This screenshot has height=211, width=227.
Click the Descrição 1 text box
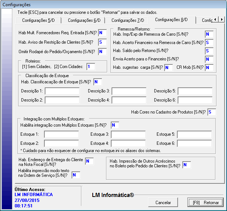pyautogui.click(x=62, y=91)
